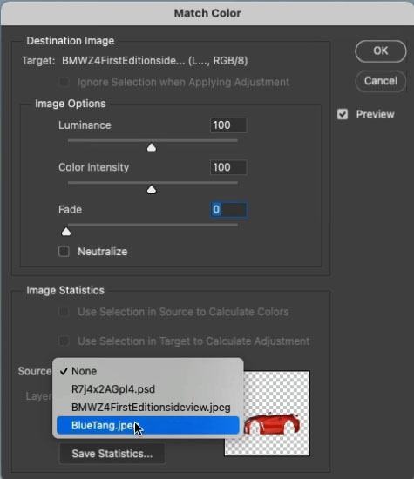Select None in the Source menu
This screenshot has height=479, width=414.
[148, 371]
